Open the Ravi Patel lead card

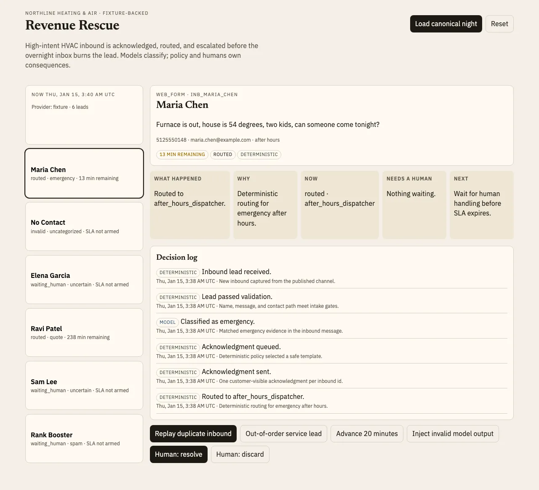(84, 332)
